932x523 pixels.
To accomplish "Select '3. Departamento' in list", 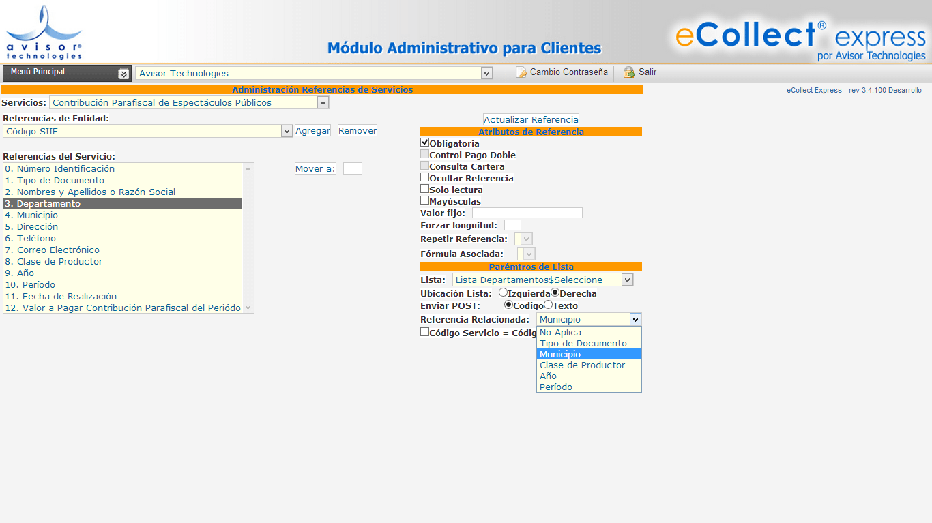I will 123,203.
